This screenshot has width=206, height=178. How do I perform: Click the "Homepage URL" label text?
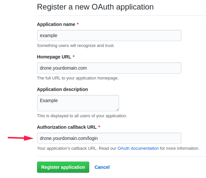pyautogui.click(x=54, y=57)
